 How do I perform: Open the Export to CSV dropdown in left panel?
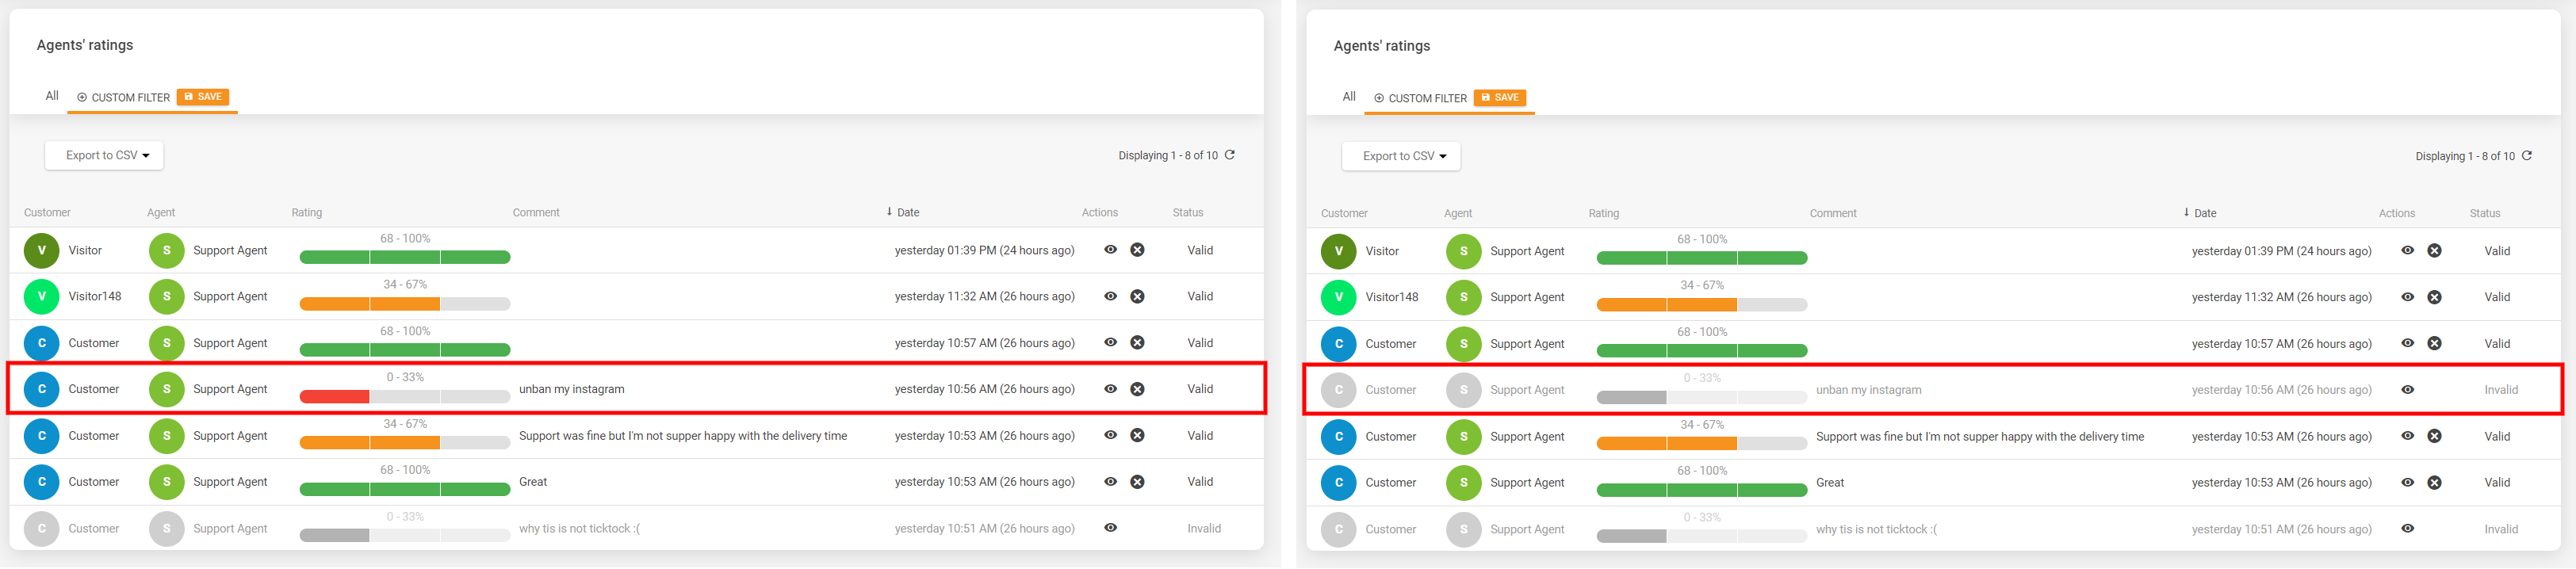point(104,155)
